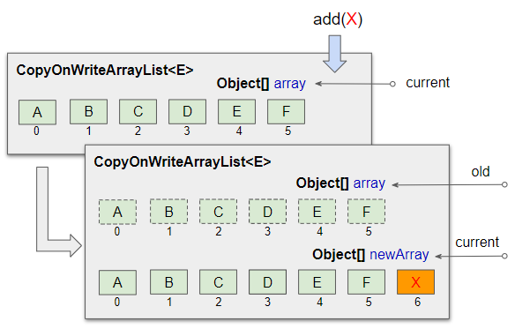
Task: Click the add(X) label
Action: tap(338, 19)
